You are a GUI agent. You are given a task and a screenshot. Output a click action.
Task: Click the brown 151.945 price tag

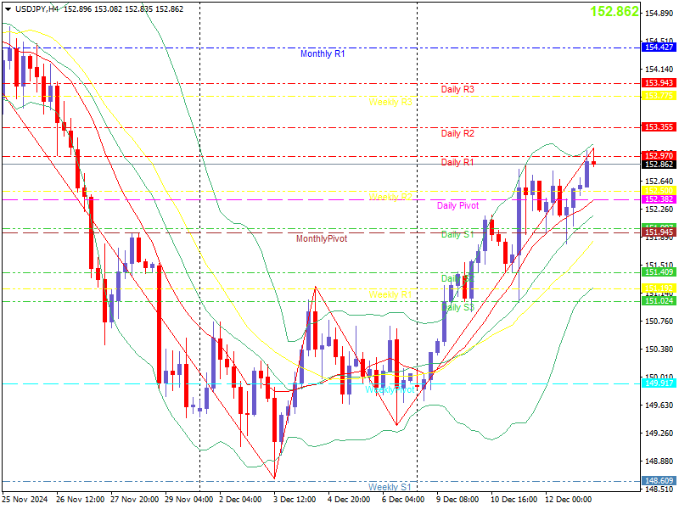click(659, 232)
